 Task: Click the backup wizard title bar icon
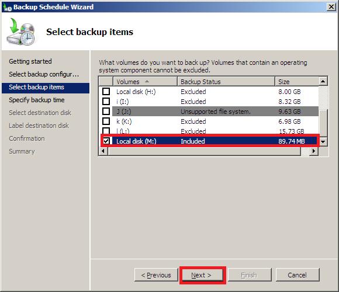tap(8, 8)
